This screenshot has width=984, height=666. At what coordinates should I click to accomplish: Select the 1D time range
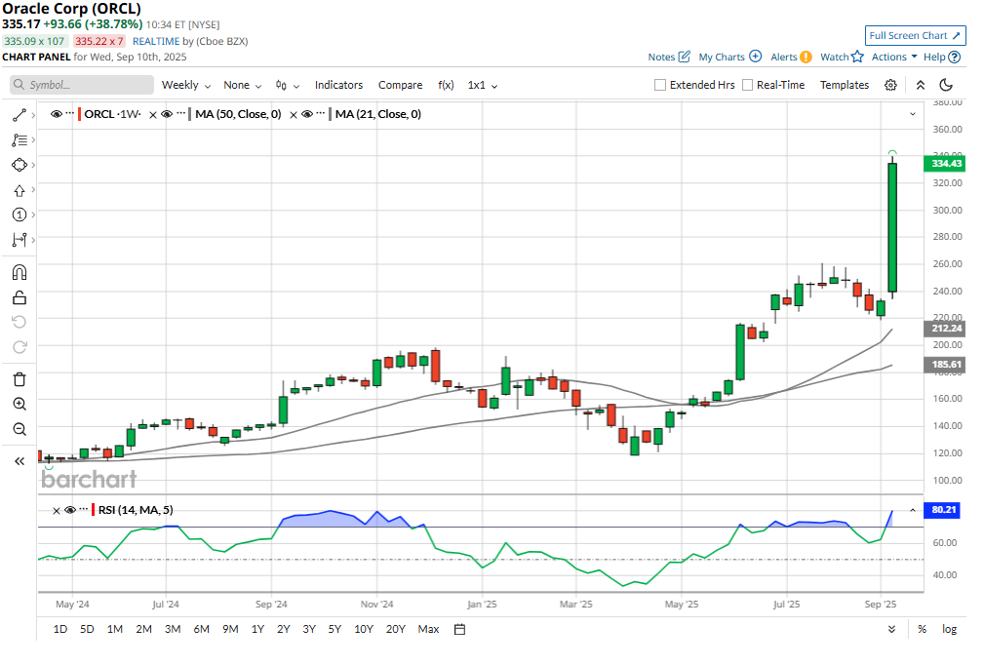(60, 629)
